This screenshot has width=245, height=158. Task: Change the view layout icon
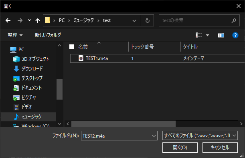tap(199, 35)
